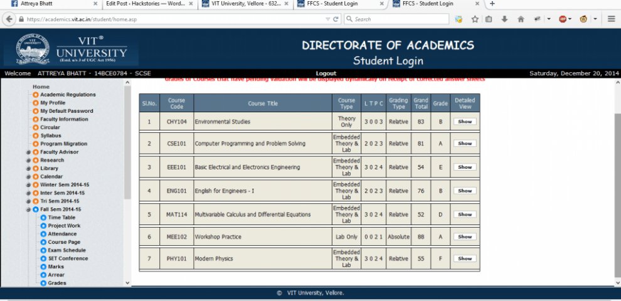Close the Edit Post Hackstories tab

[x=191, y=4]
